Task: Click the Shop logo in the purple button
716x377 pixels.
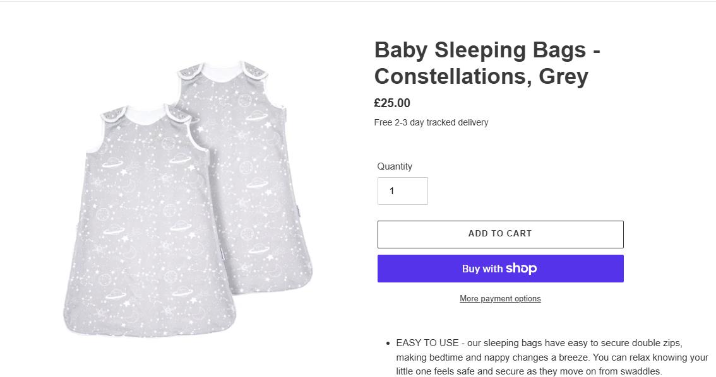Action: [521, 269]
